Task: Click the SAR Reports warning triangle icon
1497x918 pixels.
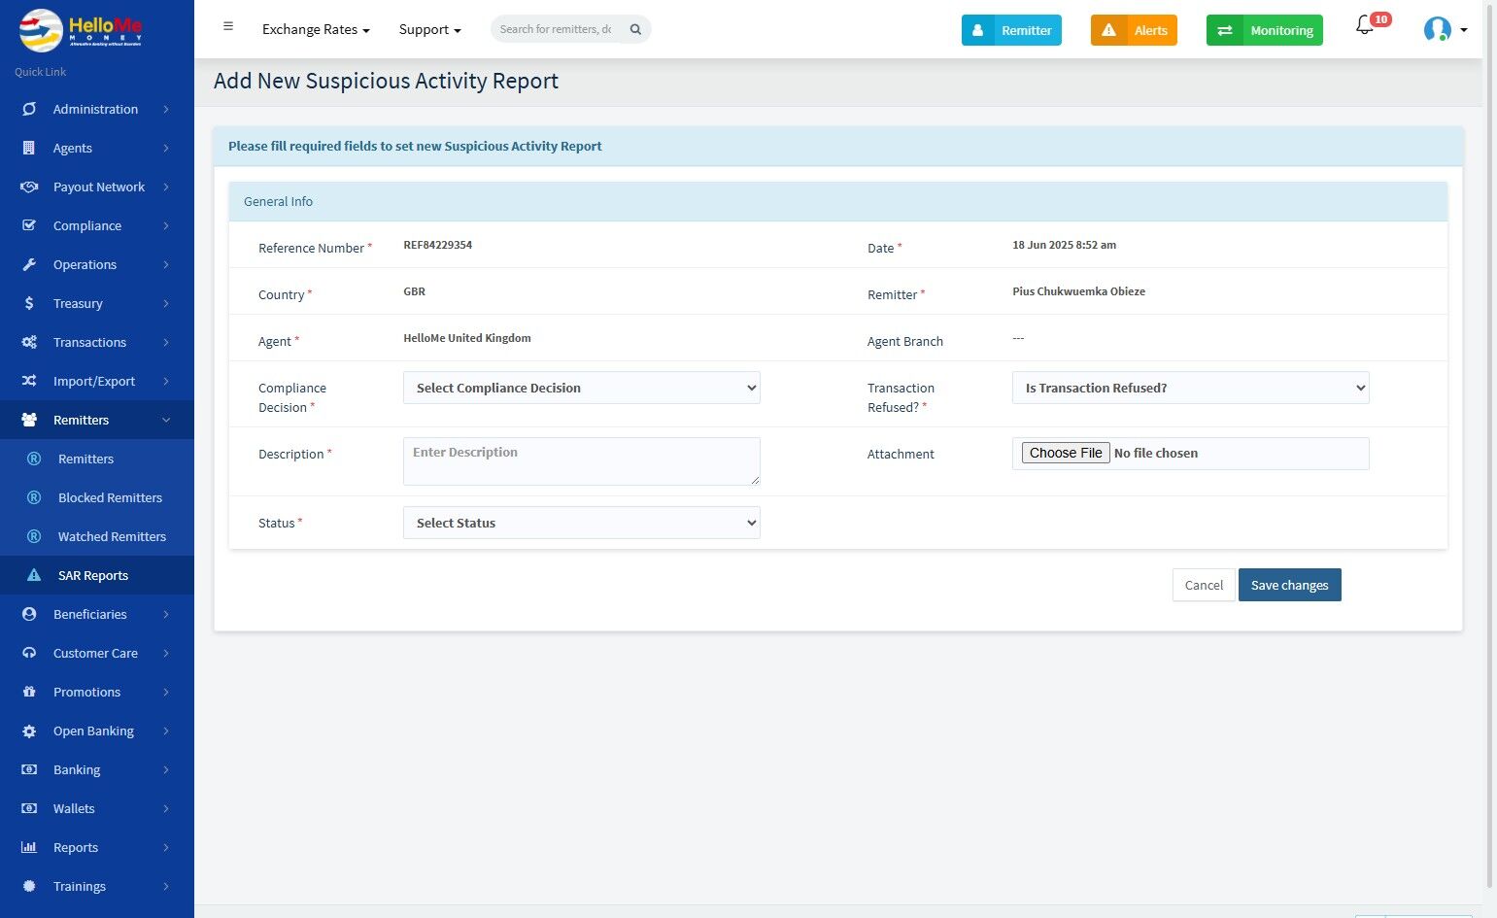Action: pyautogui.click(x=34, y=575)
